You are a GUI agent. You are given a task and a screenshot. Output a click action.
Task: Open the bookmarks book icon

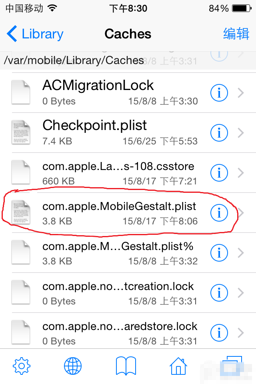pos(126,366)
